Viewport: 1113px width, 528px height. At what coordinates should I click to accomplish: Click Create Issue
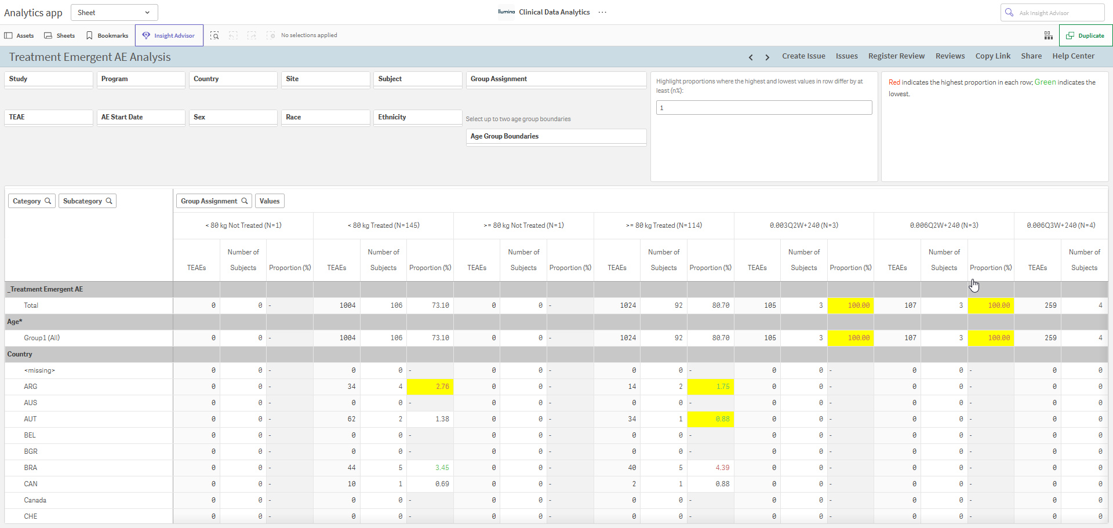(803, 56)
